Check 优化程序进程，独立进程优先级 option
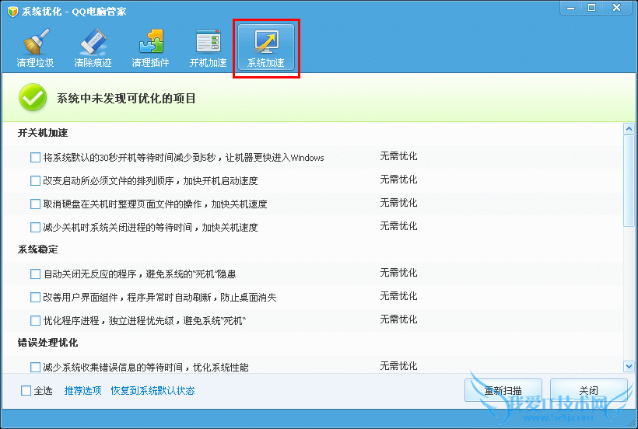 [35, 320]
